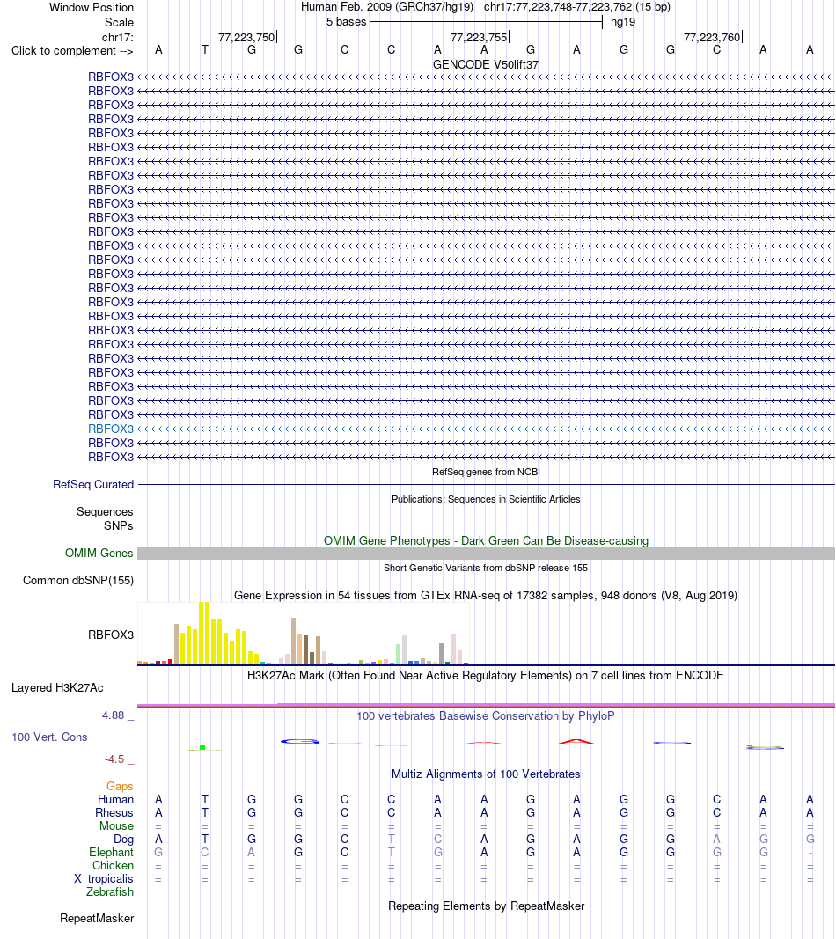The width and height of the screenshot is (836, 939).
Task: Open the GTEx Gene Expression in 54 tissues title
Action: coord(486,595)
